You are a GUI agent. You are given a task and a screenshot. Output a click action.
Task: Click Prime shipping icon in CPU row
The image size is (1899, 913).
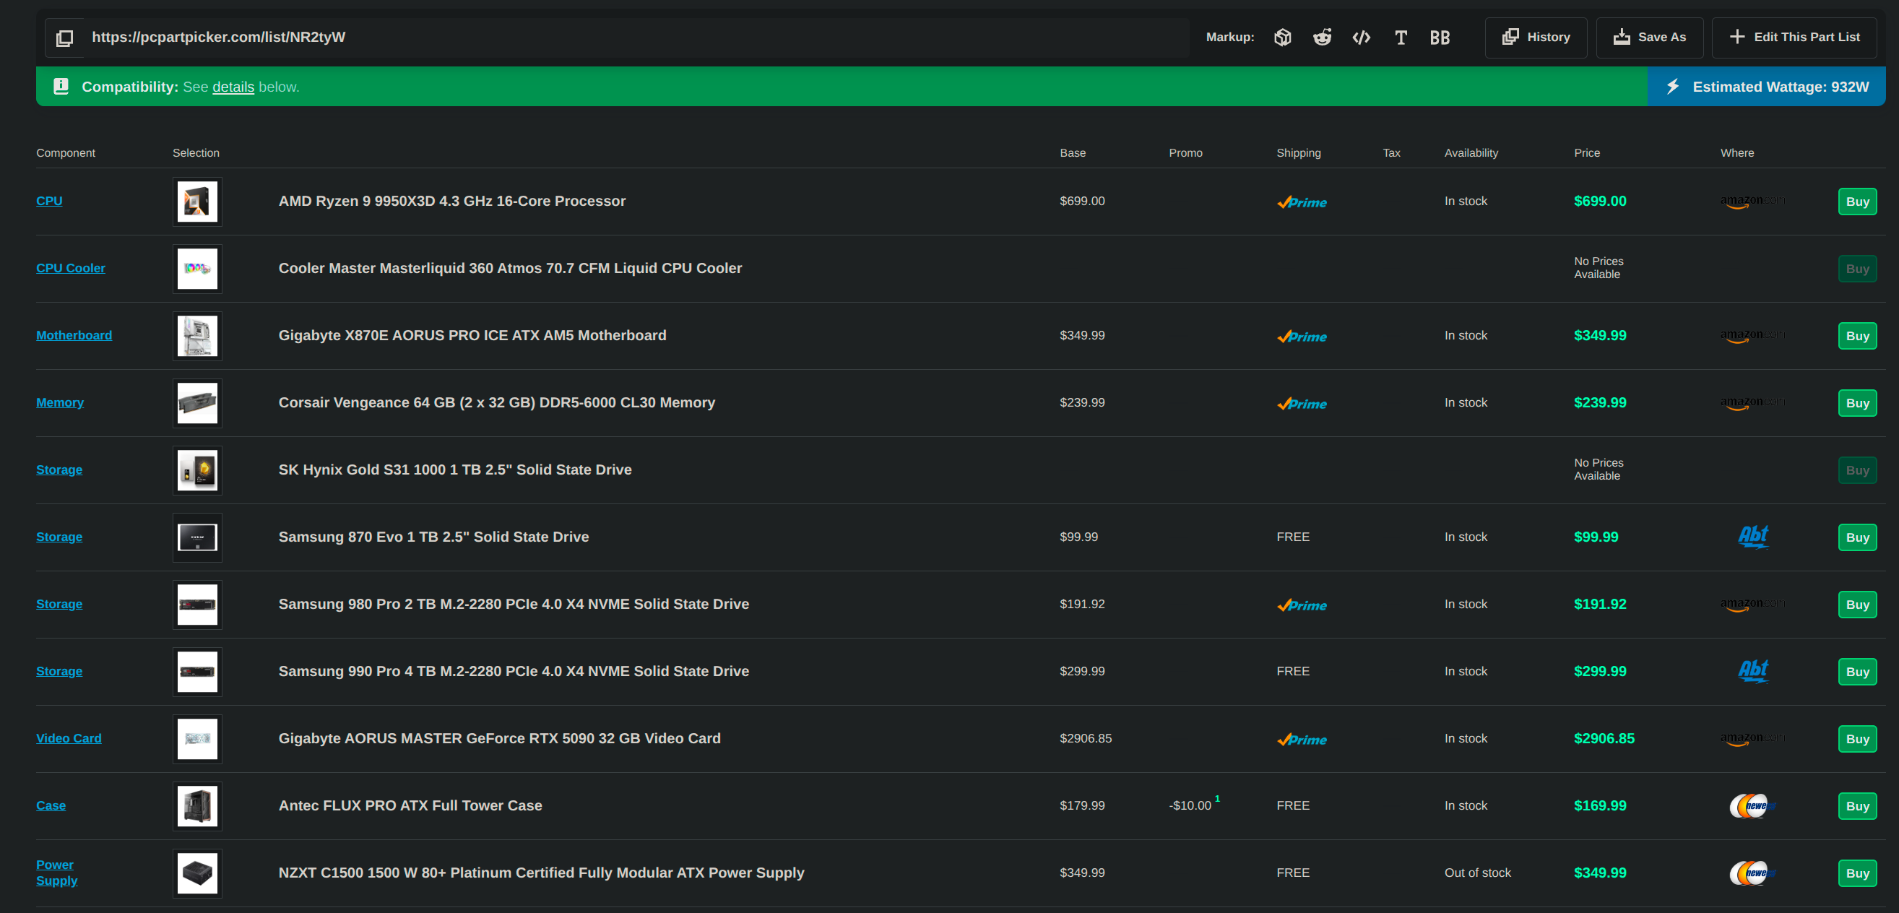tap(1302, 202)
